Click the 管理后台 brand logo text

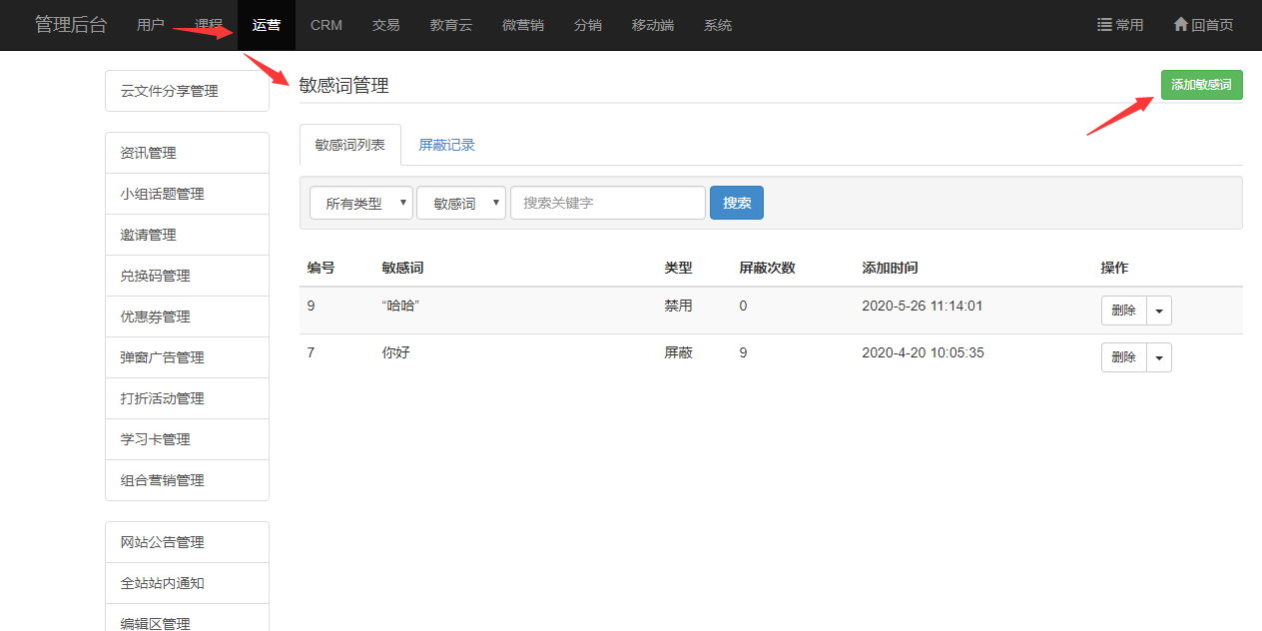point(70,25)
